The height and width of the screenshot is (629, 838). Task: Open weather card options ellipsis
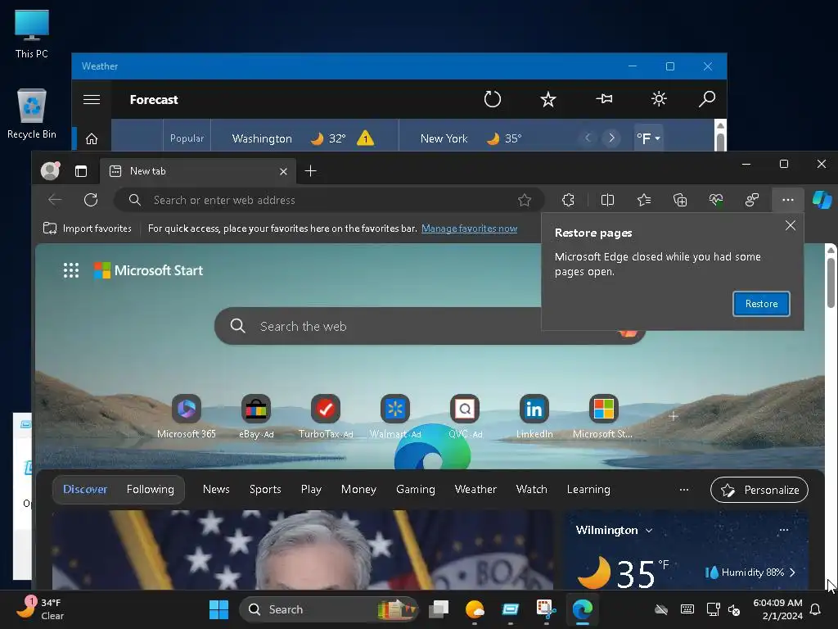tap(783, 530)
